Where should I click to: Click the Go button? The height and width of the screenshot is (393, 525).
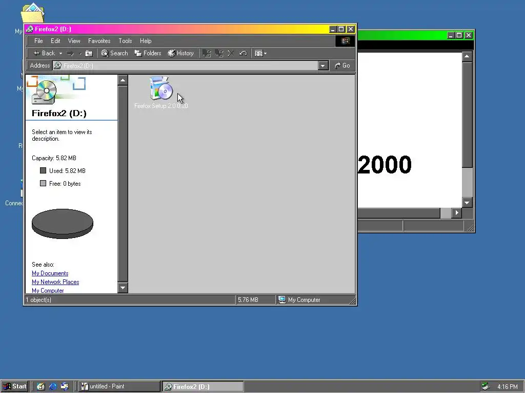coord(342,65)
